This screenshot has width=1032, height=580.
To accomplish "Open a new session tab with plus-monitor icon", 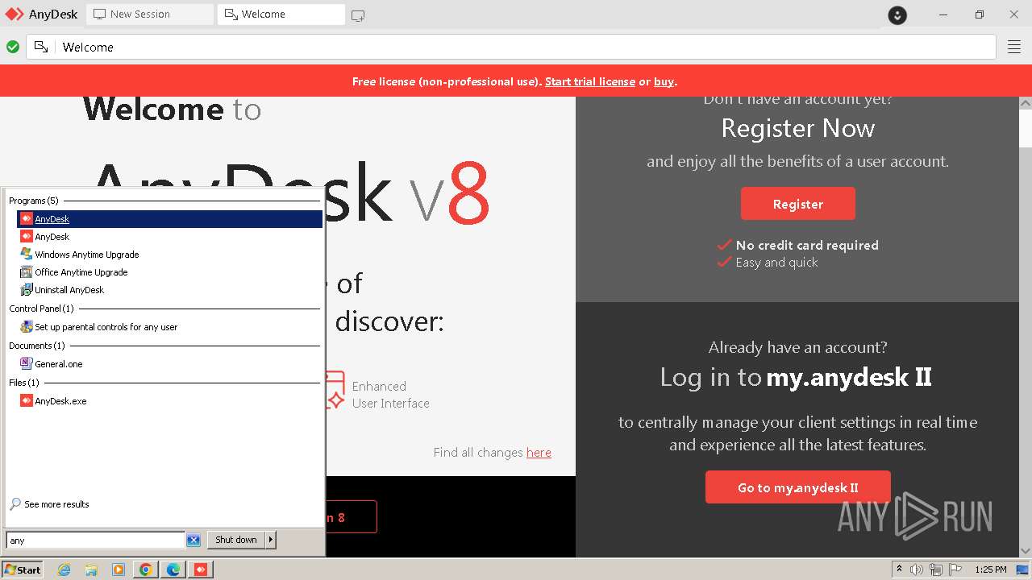I will [358, 15].
